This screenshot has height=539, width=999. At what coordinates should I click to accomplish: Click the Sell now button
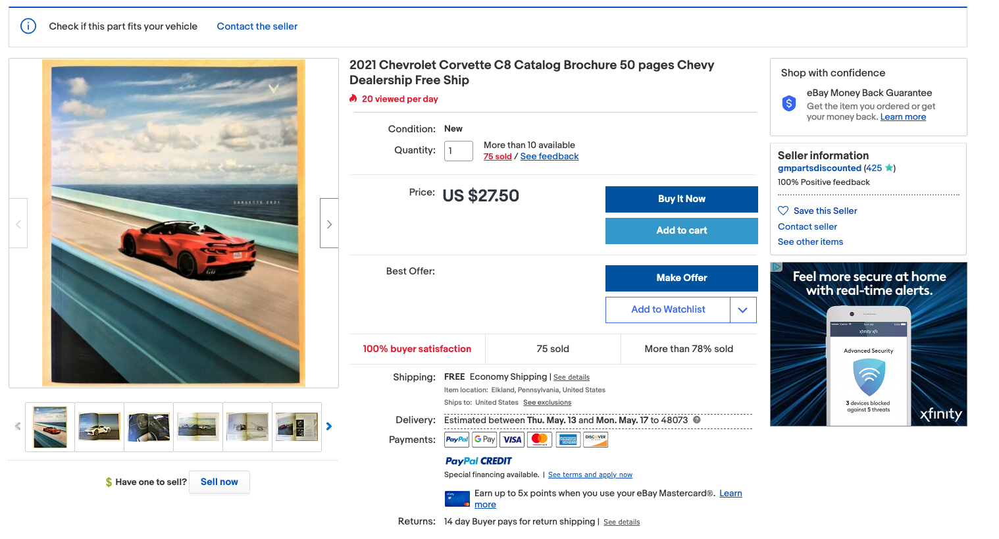click(219, 482)
